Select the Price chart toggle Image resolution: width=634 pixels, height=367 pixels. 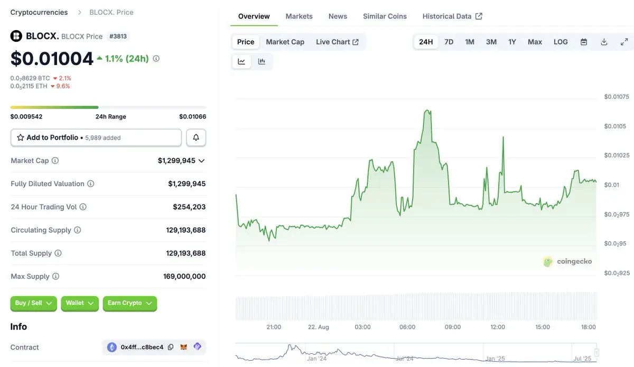tap(246, 42)
